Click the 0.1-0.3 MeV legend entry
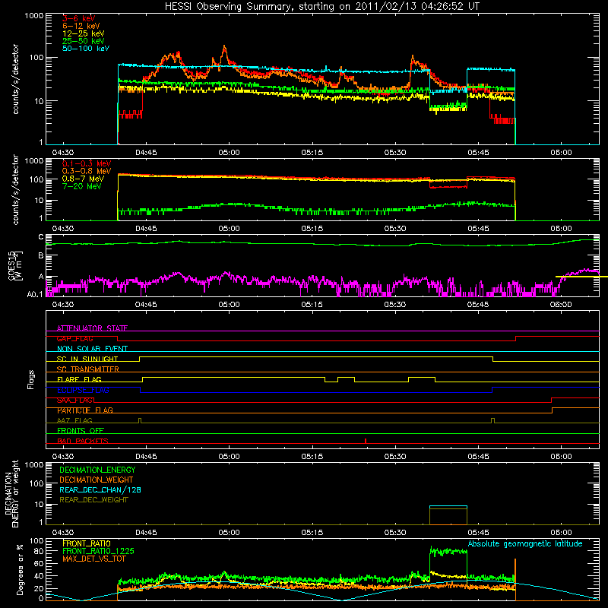 point(87,163)
